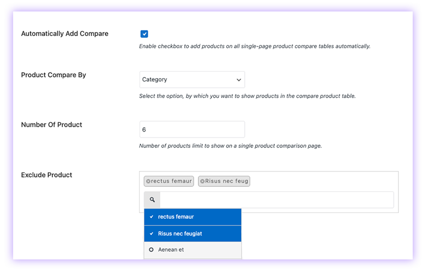This screenshot has width=422, height=272.
Task: Click the chevron arrow on the Category select
Action: 238,80
